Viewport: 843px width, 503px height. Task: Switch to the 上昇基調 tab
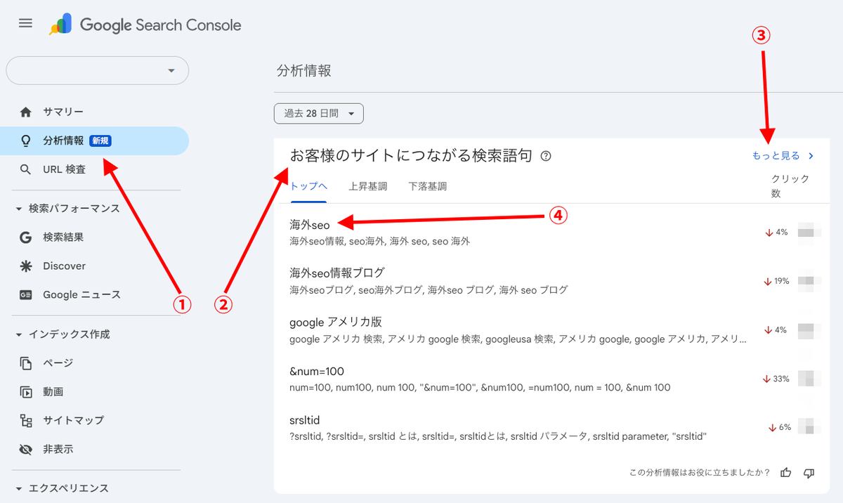pyautogui.click(x=367, y=186)
